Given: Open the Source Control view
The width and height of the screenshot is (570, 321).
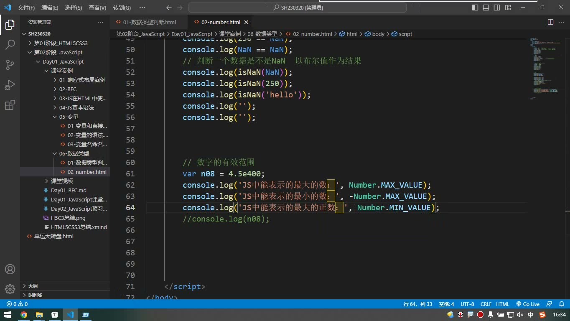Looking at the screenshot, I should 10,64.
